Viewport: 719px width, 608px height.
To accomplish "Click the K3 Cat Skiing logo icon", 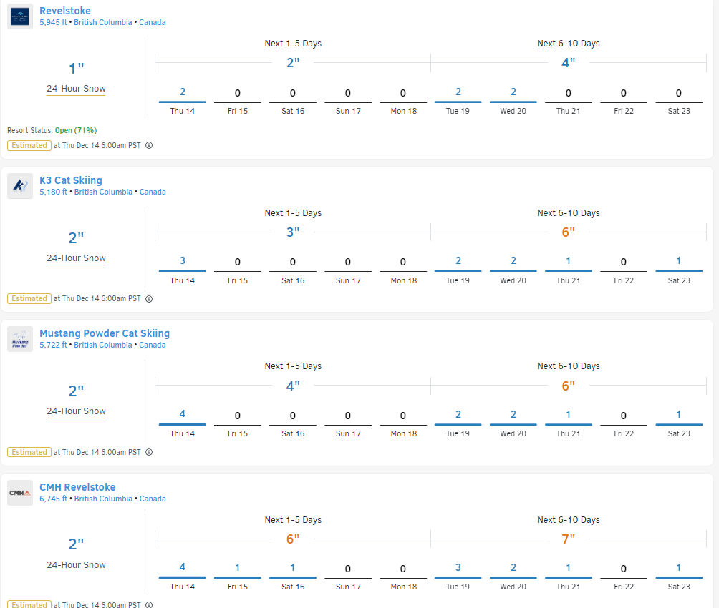I will [20, 186].
